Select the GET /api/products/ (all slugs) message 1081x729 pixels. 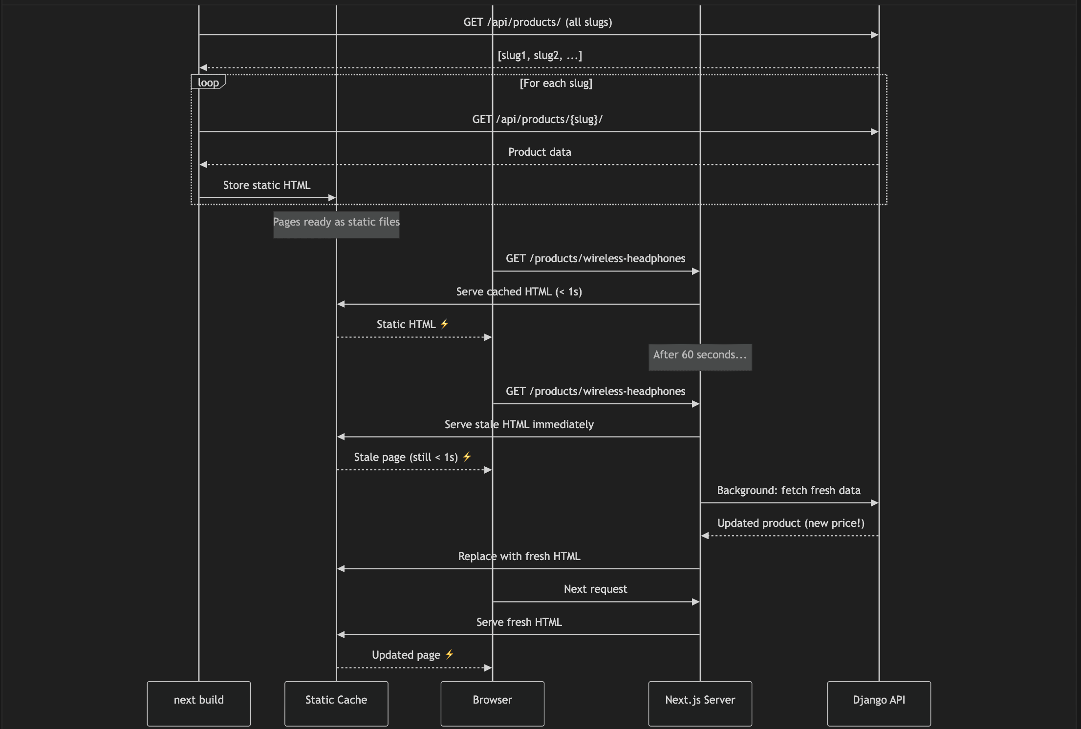click(538, 22)
